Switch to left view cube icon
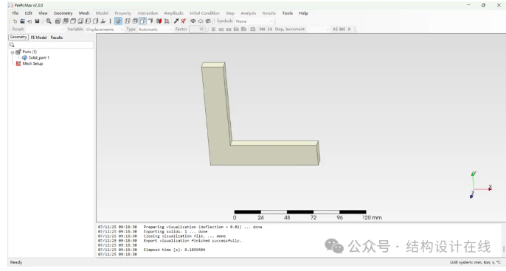 tap(88, 21)
